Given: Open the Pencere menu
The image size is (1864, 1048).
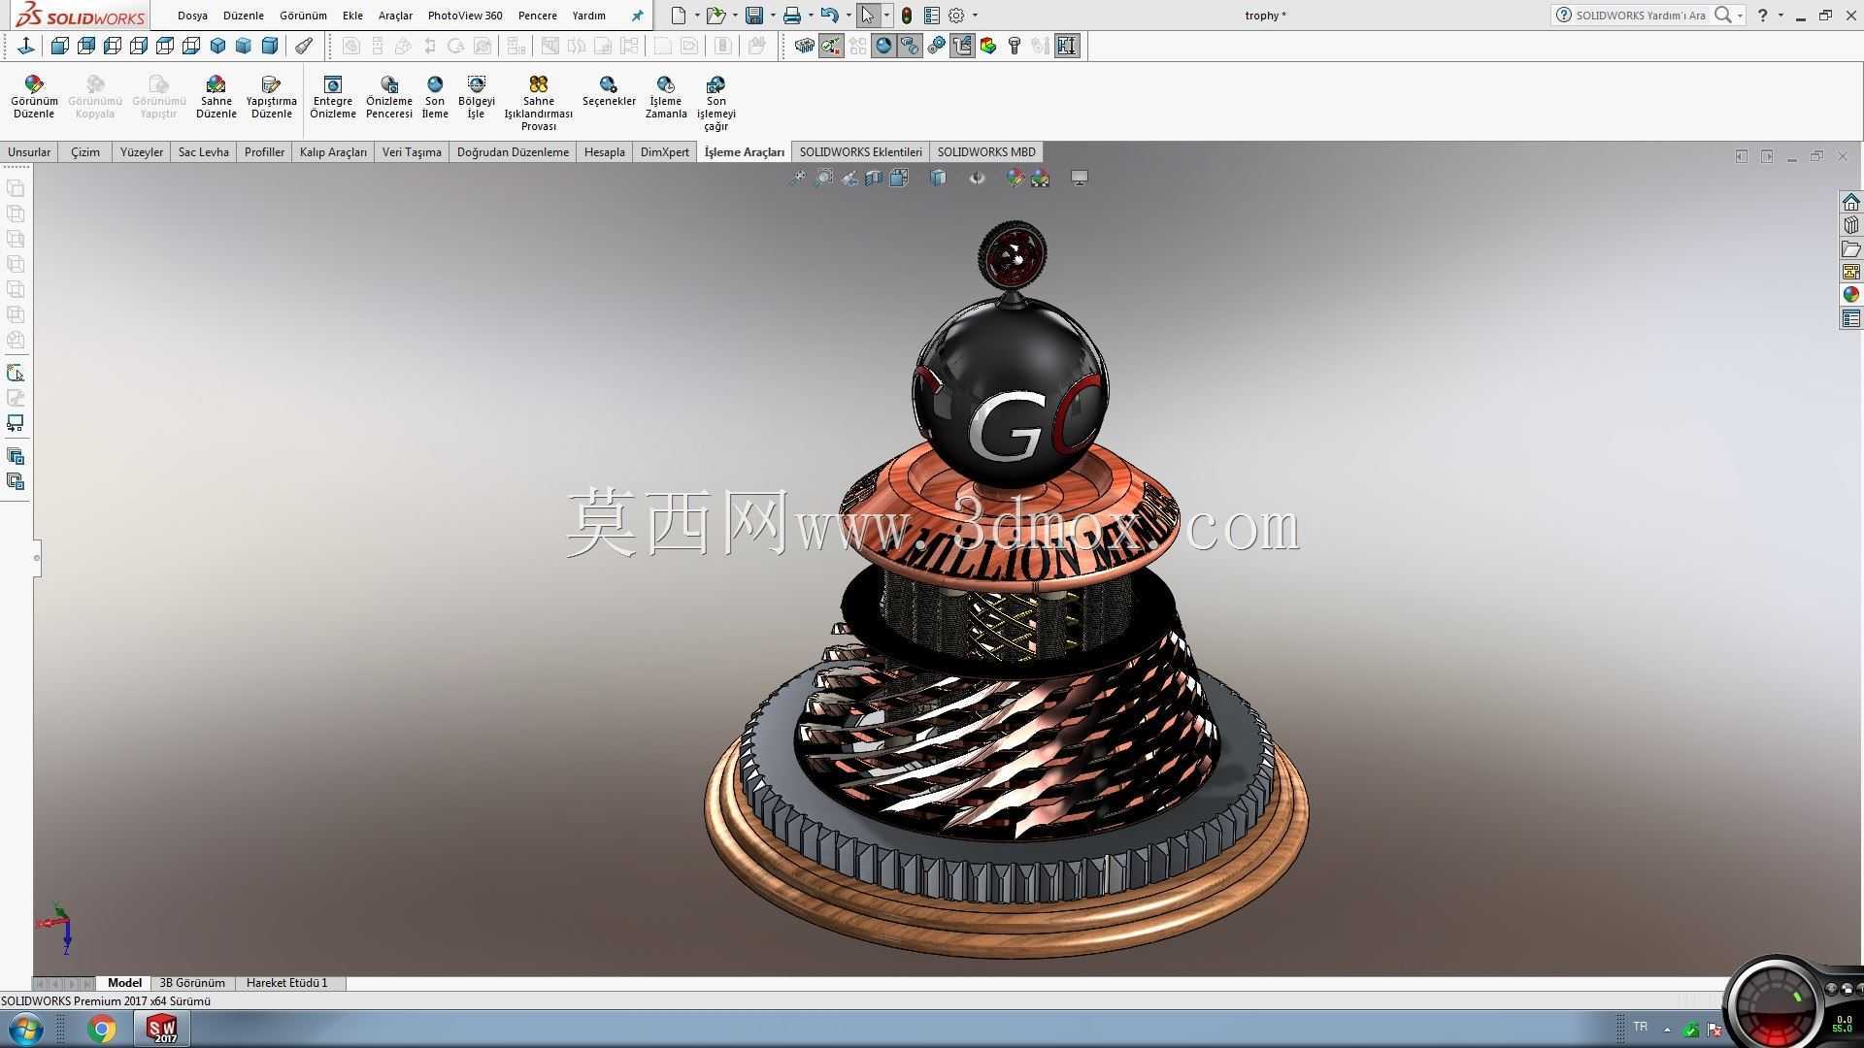Looking at the screenshot, I should click(537, 16).
